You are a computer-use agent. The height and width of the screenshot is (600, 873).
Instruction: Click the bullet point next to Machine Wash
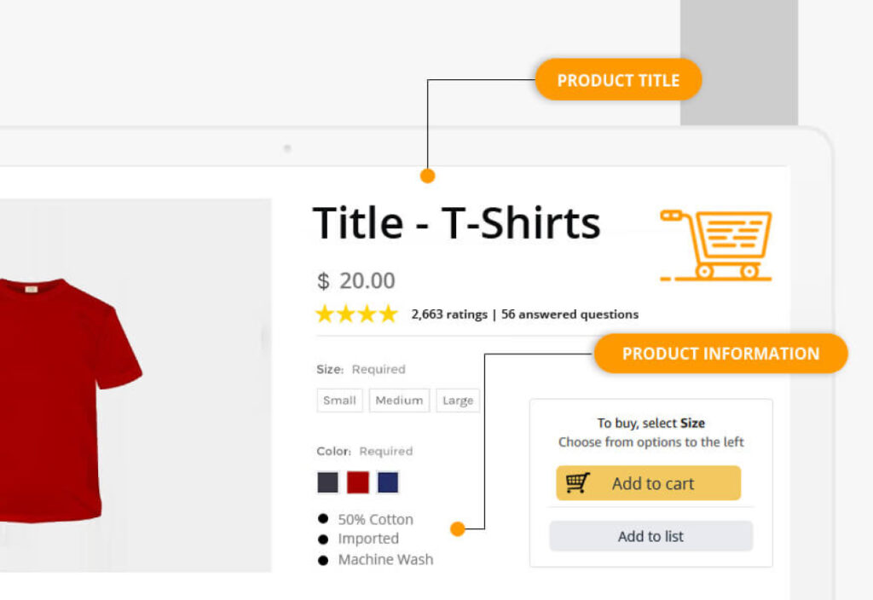click(323, 560)
